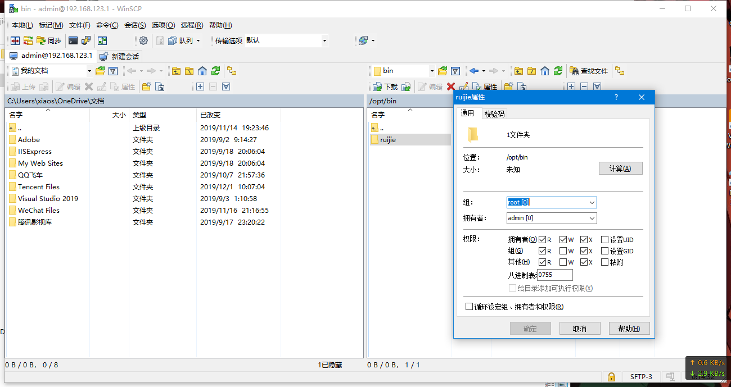The image size is (731, 387).
Task: Click 查找文件 find files icon
Action: (589, 71)
